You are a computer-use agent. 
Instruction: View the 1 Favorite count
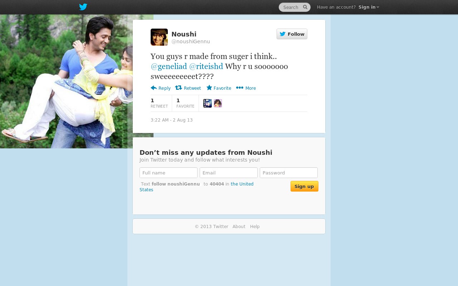click(x=185, y=103)
